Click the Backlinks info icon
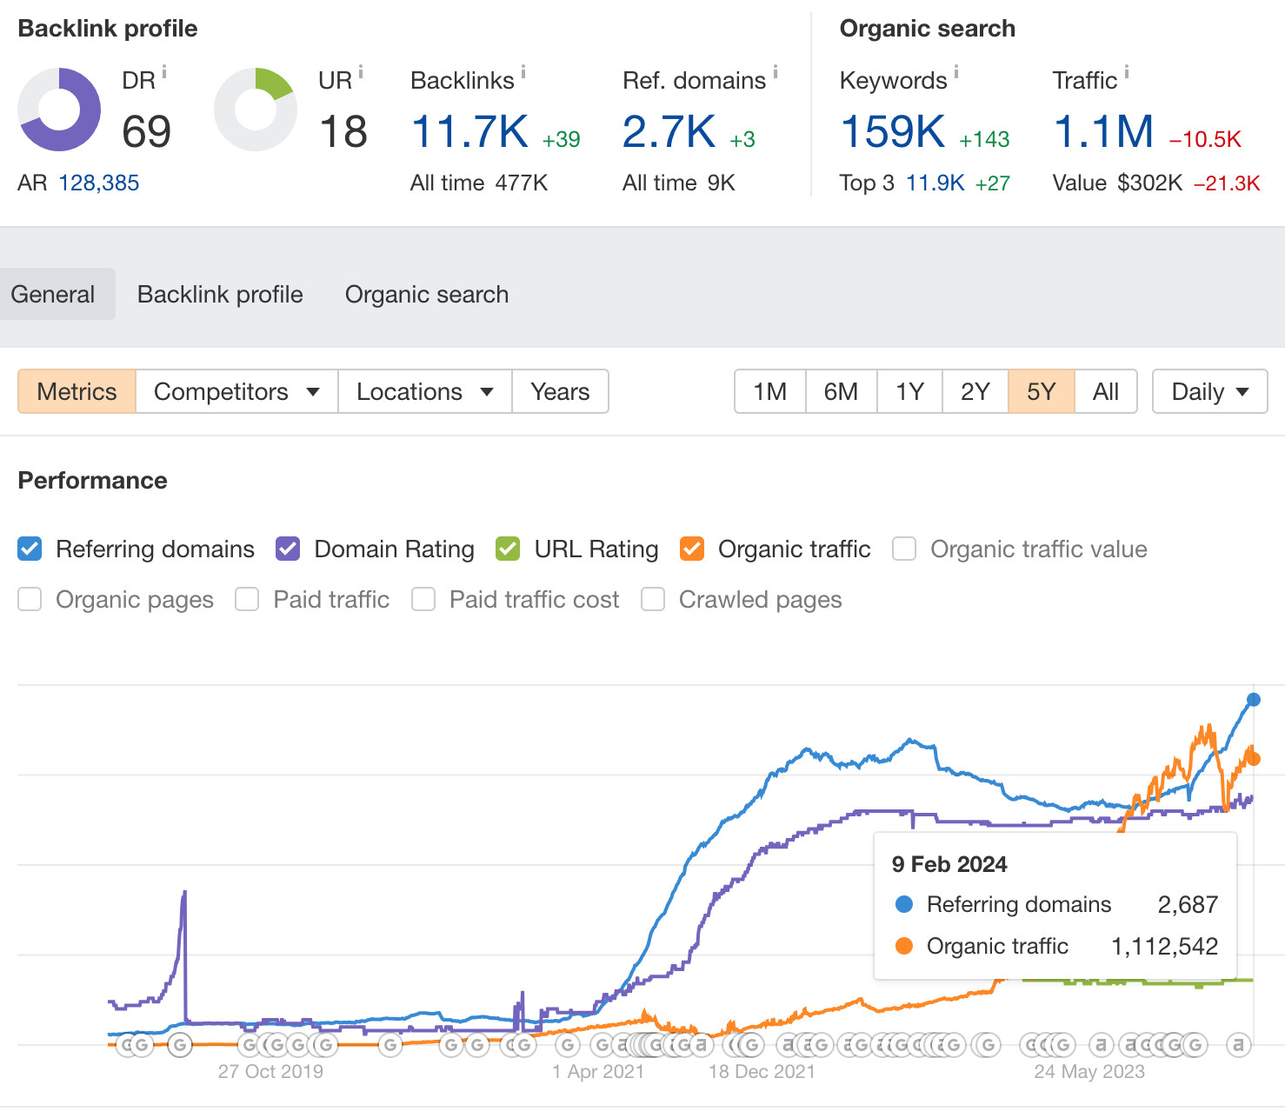 click(x=523, y=73)
